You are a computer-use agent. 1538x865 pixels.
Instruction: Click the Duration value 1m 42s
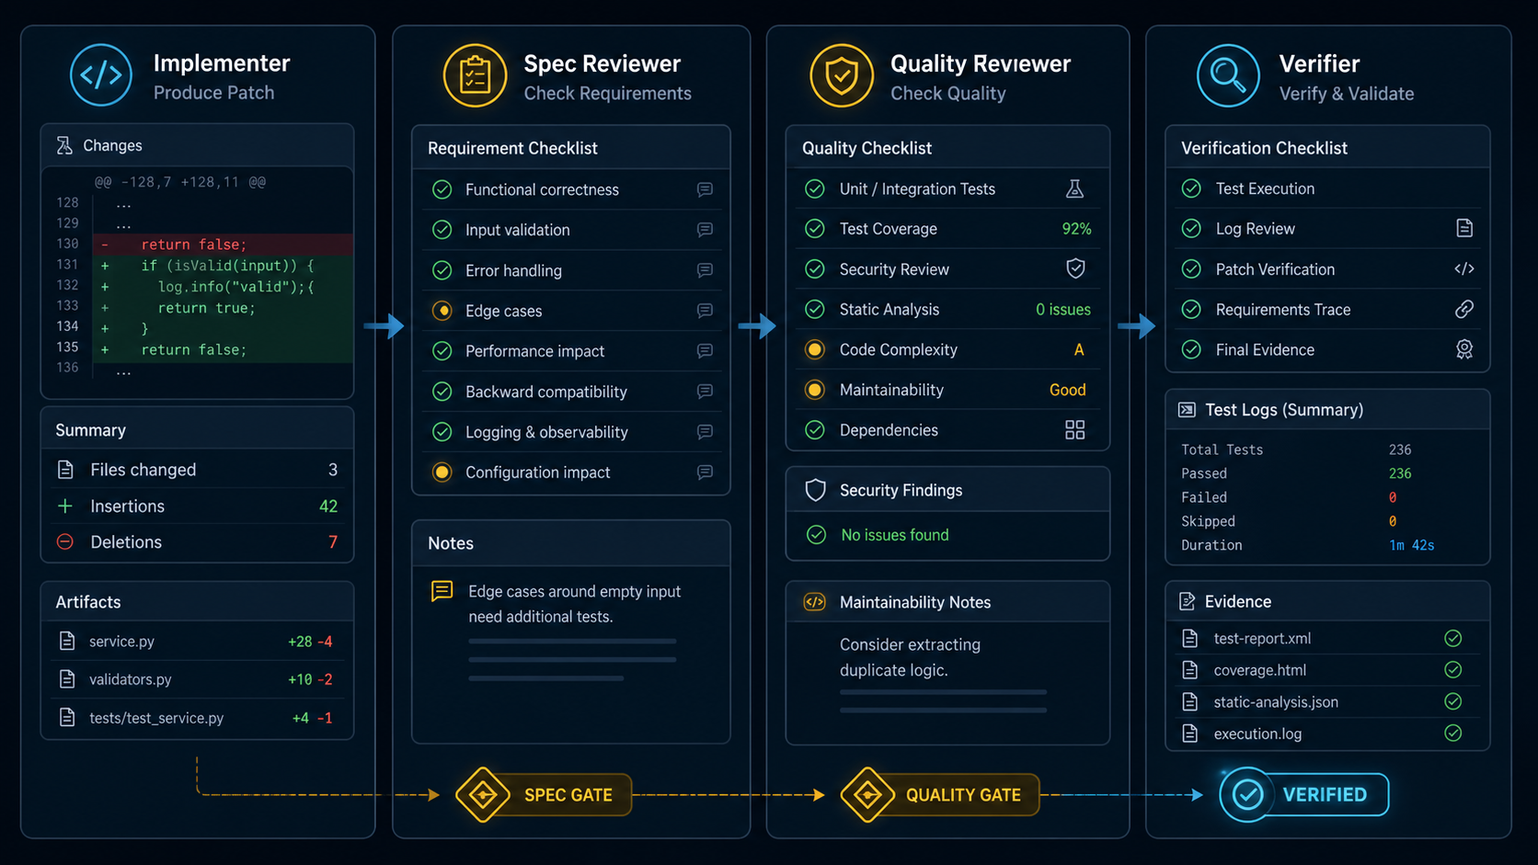coord(1411,545)
